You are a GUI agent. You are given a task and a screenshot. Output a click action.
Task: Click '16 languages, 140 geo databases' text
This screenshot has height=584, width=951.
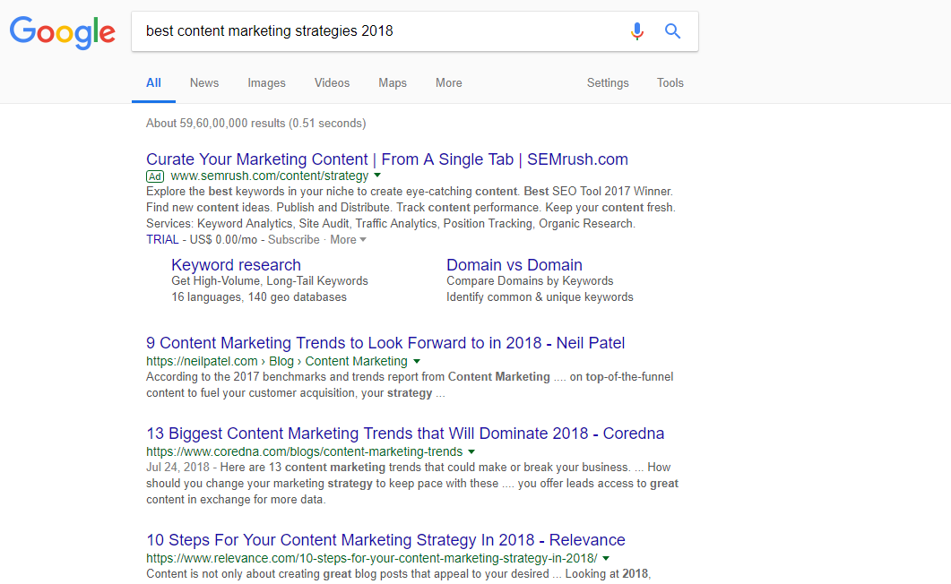click(x=259, y=296)
